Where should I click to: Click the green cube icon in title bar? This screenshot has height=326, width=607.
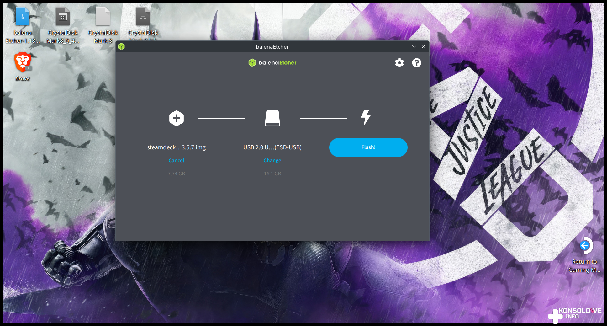click(121, 47)
